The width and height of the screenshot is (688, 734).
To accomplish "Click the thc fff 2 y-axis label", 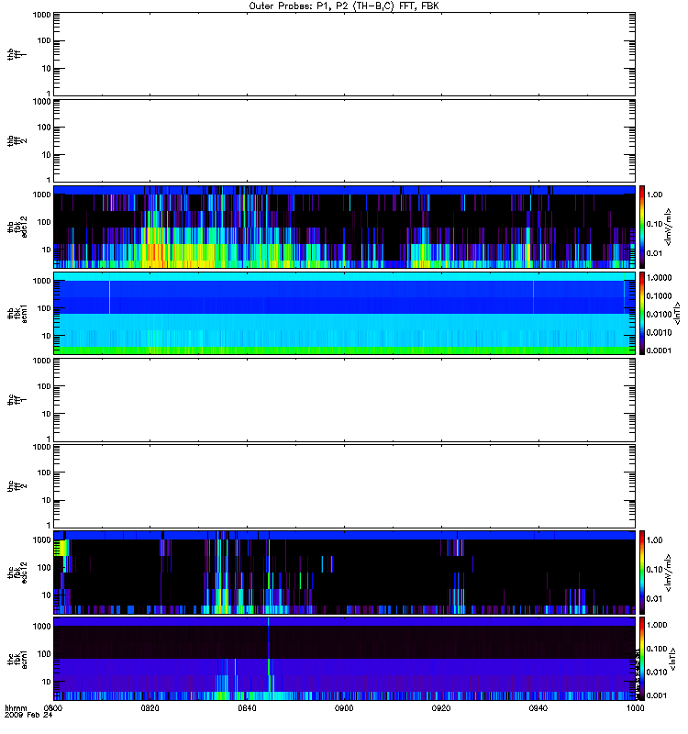I will click(17, 486).
